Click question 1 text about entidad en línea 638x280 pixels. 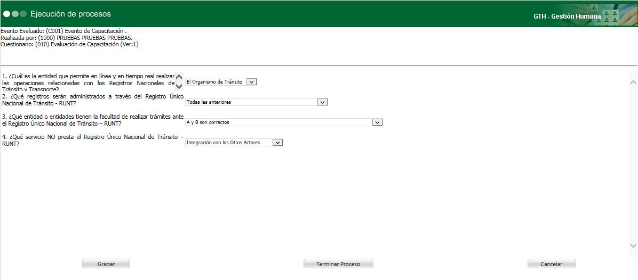point(89,83)
